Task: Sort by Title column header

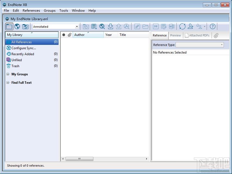Action: (133, 35)
